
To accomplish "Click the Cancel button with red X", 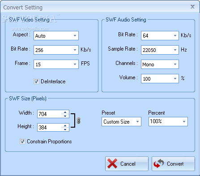I will point(127,163).
